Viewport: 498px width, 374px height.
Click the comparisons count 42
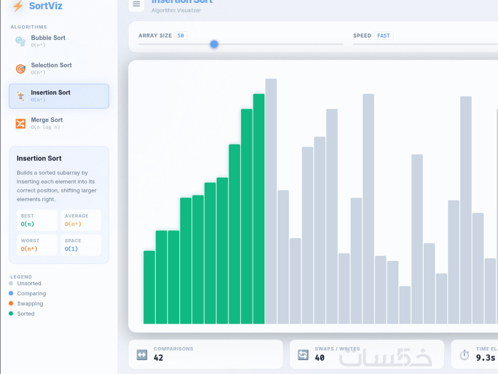point(158,358)
